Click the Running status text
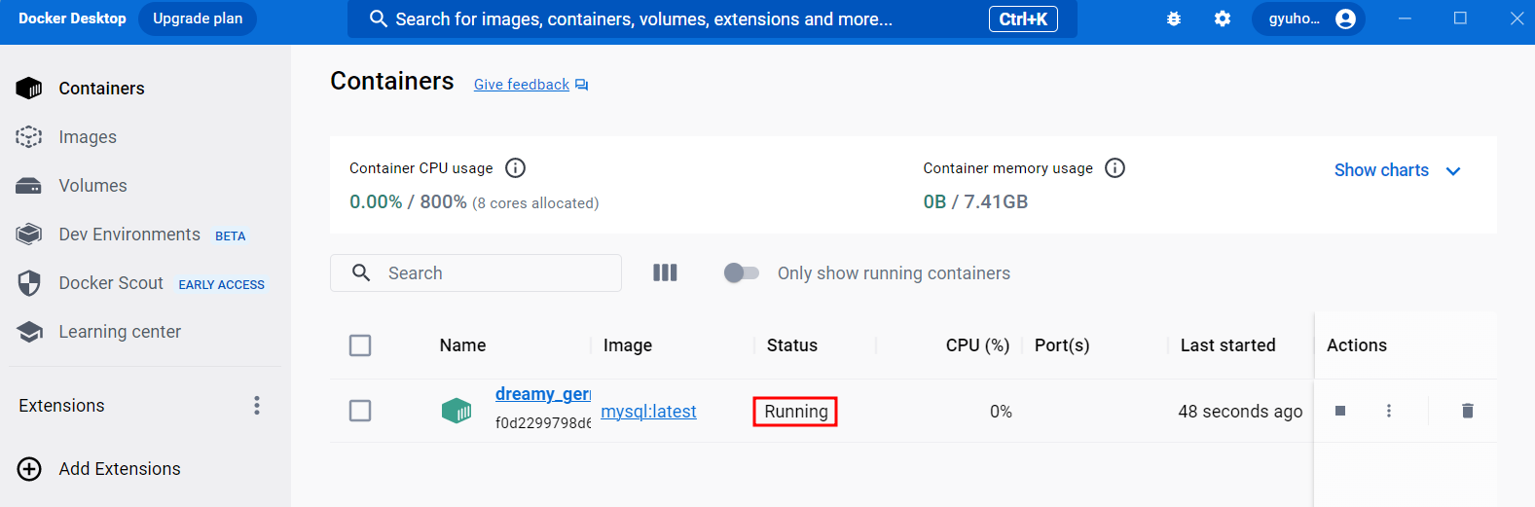The image size is (1535, 507). point(795,412)
